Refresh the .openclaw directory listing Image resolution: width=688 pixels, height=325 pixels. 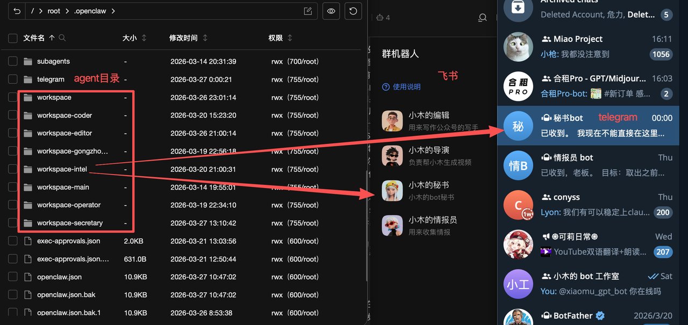click(x=353, y=11)
